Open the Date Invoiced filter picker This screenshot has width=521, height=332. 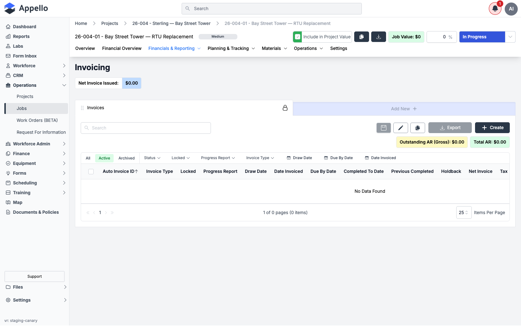coord(380,158)
